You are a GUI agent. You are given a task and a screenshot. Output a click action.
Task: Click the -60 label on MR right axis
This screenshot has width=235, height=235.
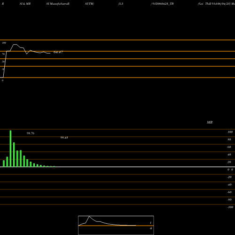(x=229, y=192)
